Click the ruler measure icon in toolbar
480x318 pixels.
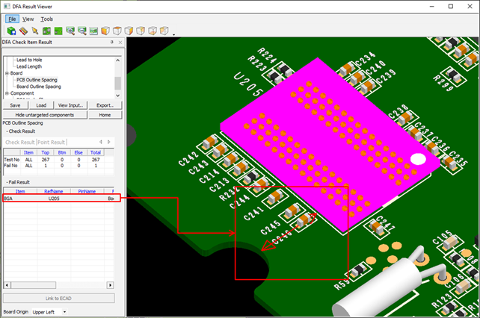pyautogui.click(x=23, y=31)
